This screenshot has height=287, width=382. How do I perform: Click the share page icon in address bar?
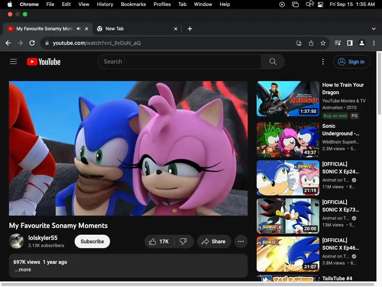311,43
